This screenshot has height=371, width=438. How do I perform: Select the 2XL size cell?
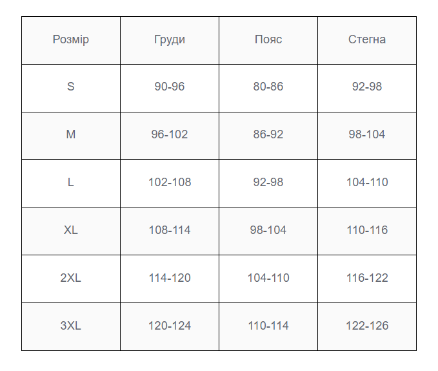coord(71,279)
